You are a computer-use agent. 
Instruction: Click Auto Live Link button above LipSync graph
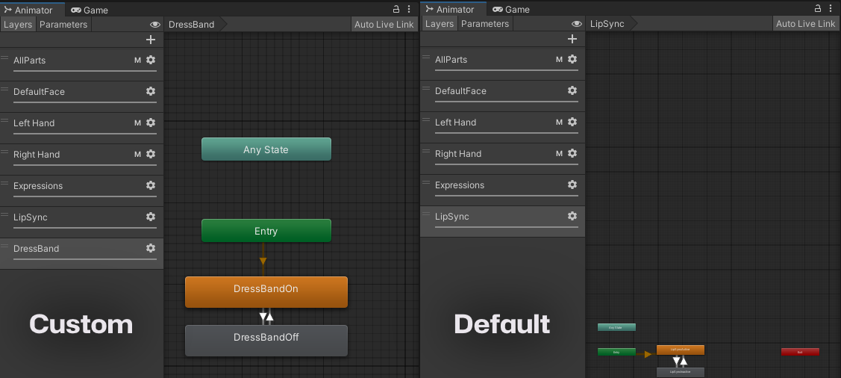tap(805, 24)
